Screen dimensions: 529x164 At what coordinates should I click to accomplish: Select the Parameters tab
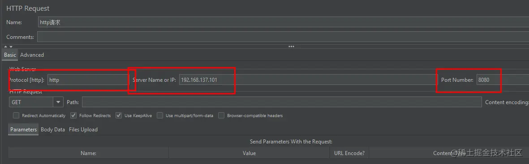point(23,130)
